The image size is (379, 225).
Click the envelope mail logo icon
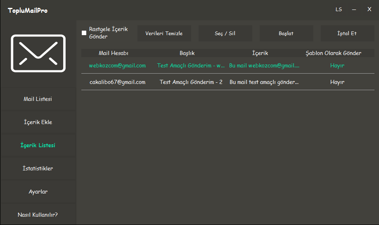[x=38, y=53]
